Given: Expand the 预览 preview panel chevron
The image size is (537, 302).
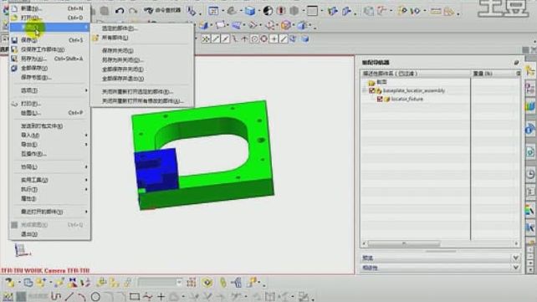Looking at the screenshot, I should pos(516,258).
